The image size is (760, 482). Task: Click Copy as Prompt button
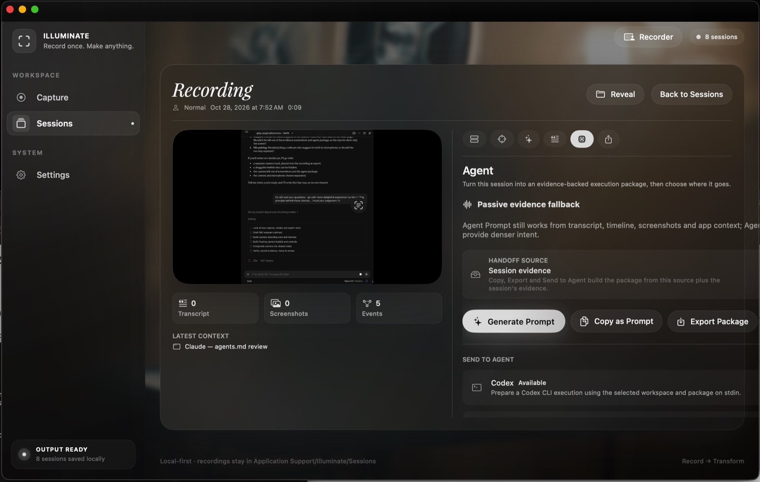(x=616, y=321)
